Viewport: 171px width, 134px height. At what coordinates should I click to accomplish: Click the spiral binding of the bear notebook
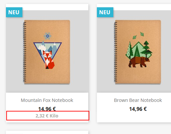115,52
